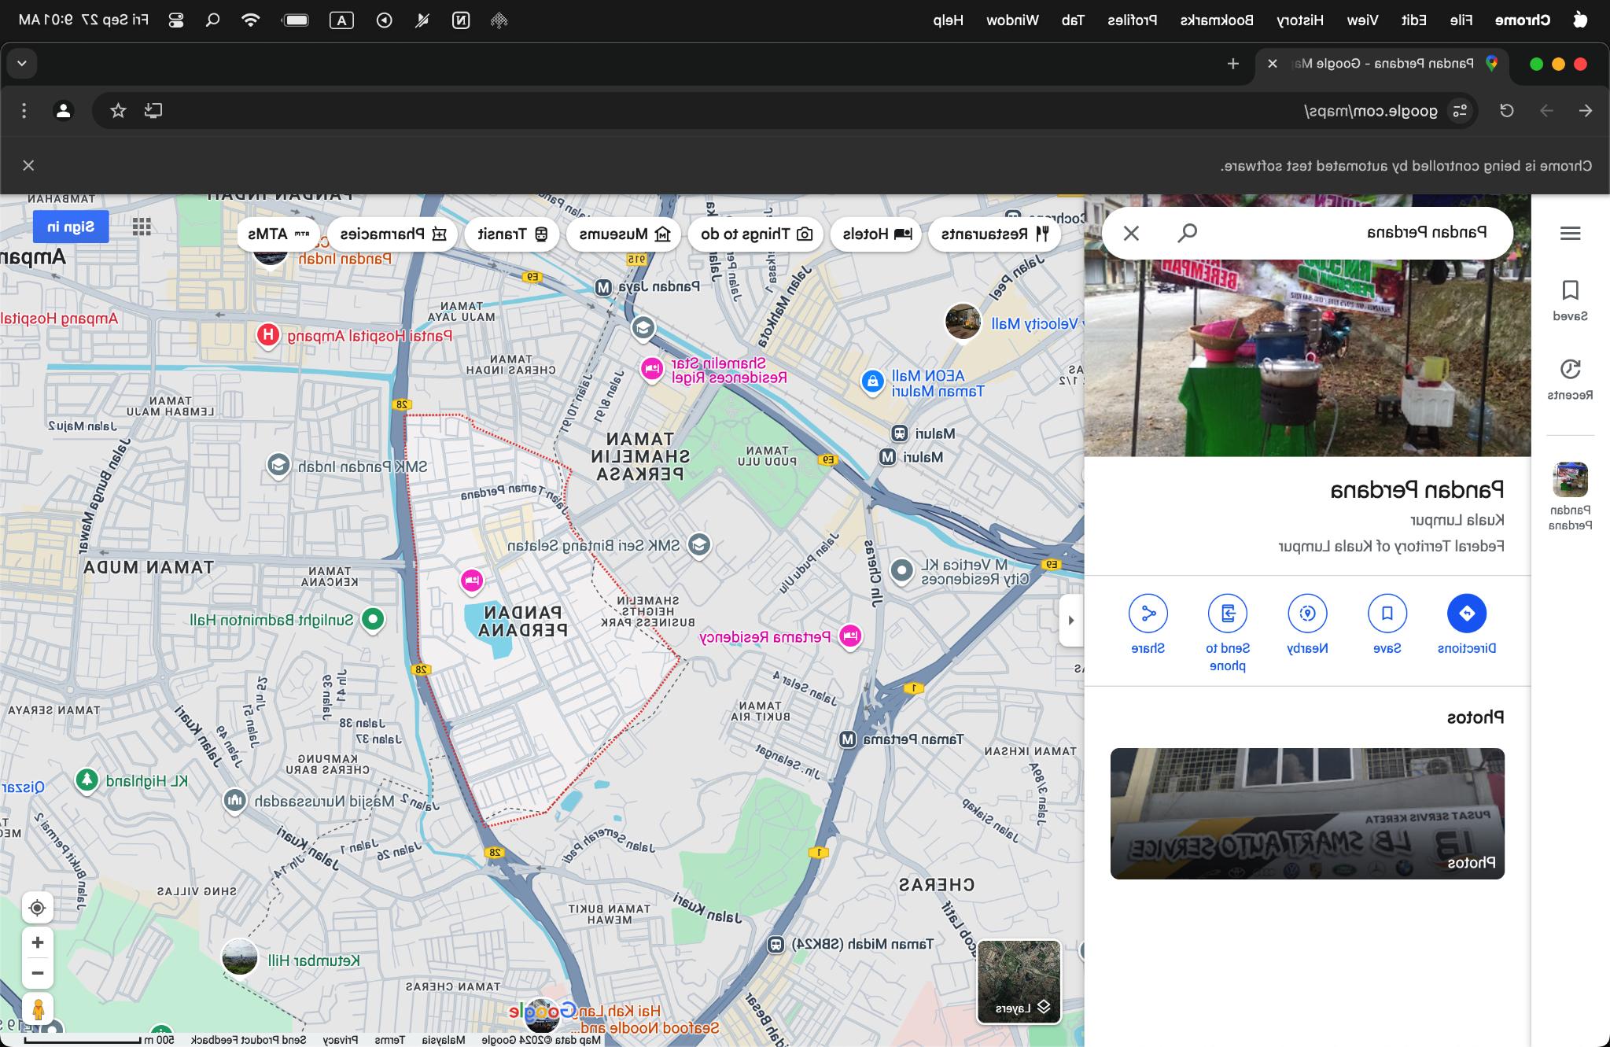This screenshot has height=1047, width=1610.
Task: Click the Velocity Mall photo marker
Action: [963, 322]
